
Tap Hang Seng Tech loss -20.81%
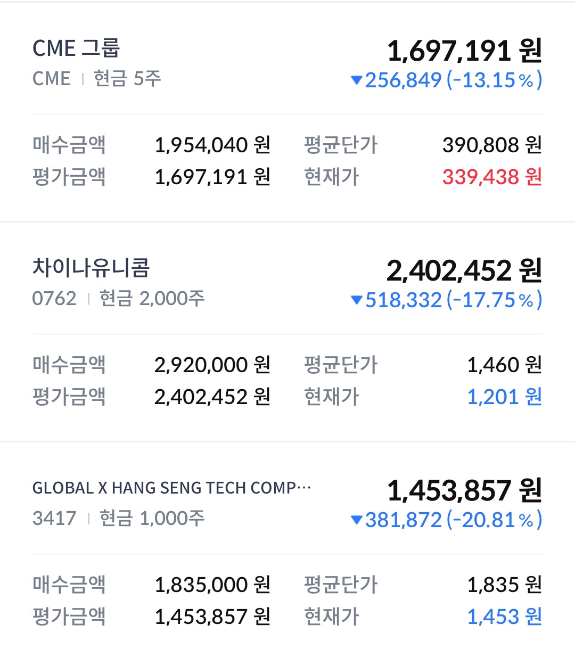coord(494,520)
